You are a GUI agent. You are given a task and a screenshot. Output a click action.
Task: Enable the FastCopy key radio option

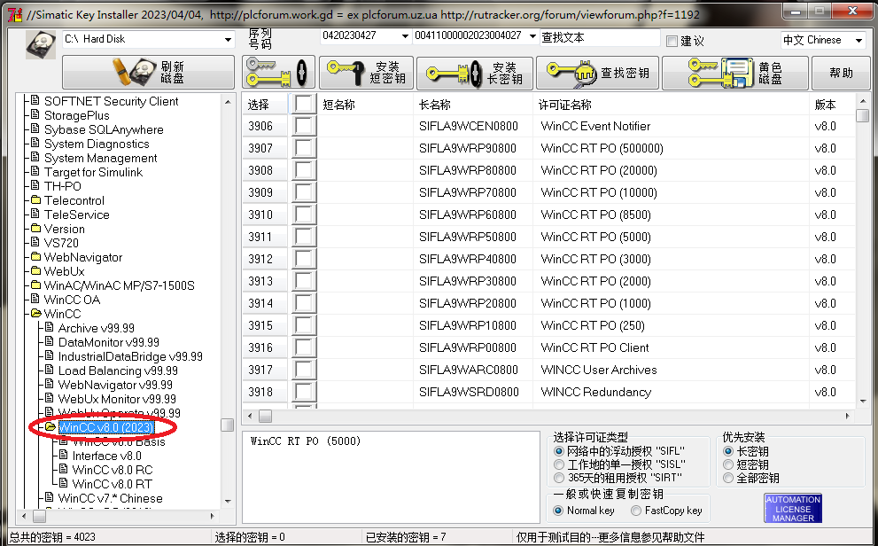coord(636,511)
